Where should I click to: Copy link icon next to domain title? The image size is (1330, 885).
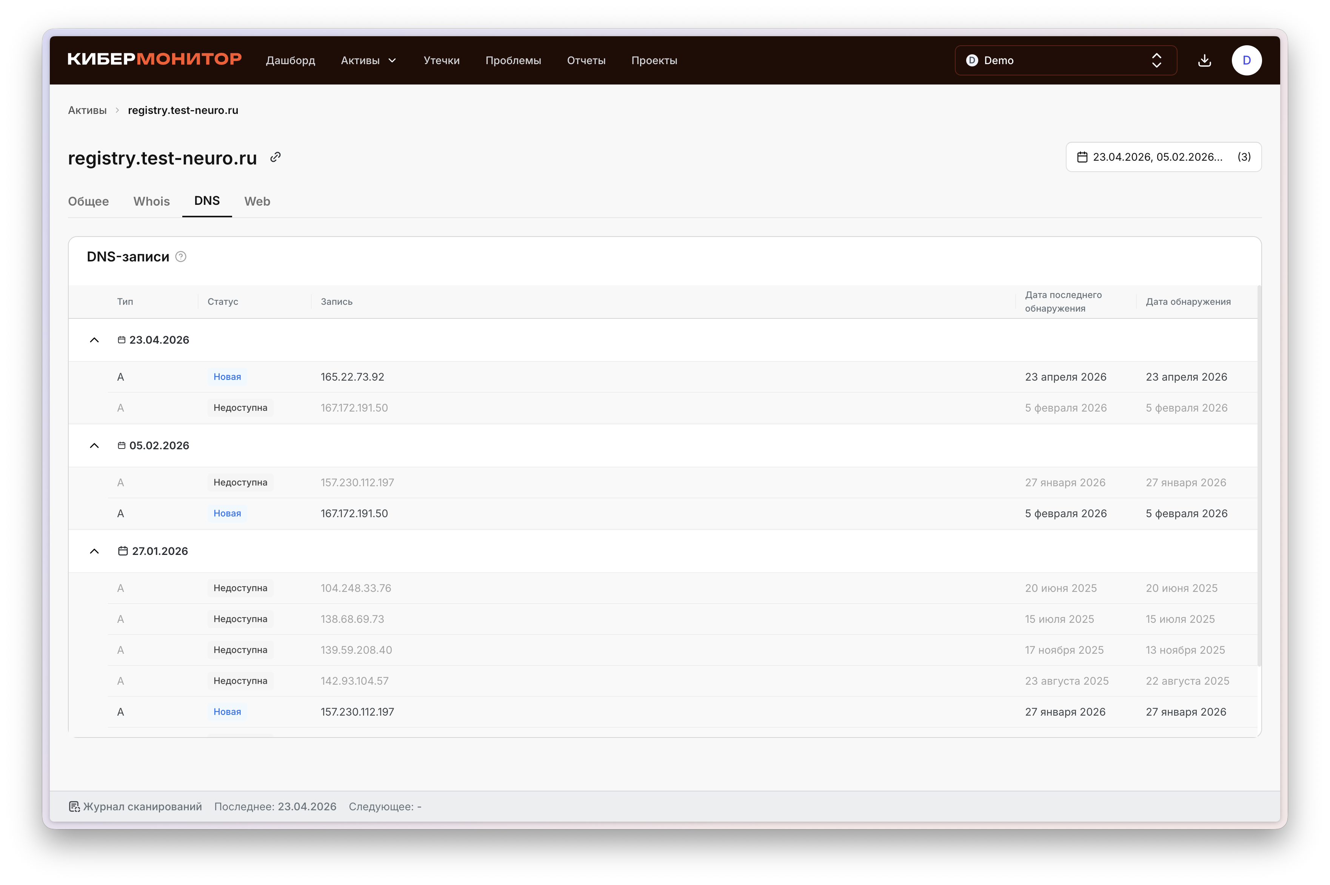pyautogui.click(x=276, y=157)
